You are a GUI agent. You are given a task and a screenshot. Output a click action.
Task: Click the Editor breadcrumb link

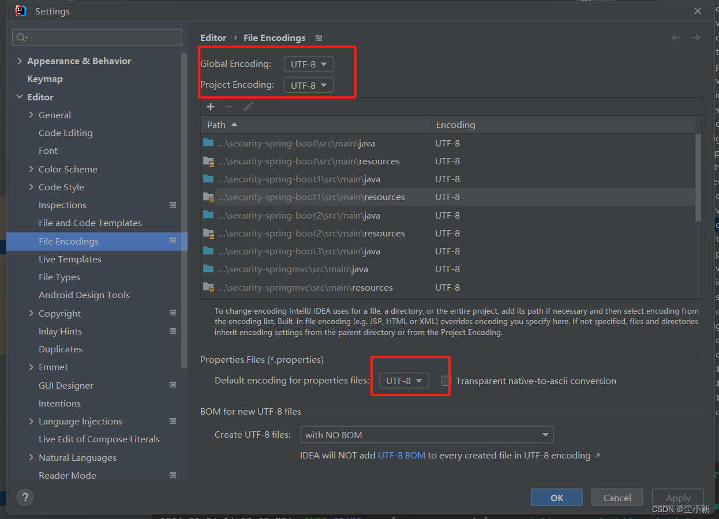pos(214,37)
